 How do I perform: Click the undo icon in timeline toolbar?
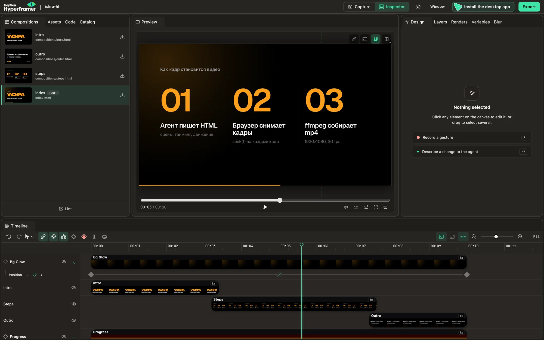pos(9,237)
